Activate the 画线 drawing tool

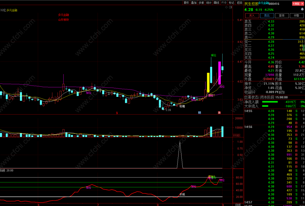(216, 3)
